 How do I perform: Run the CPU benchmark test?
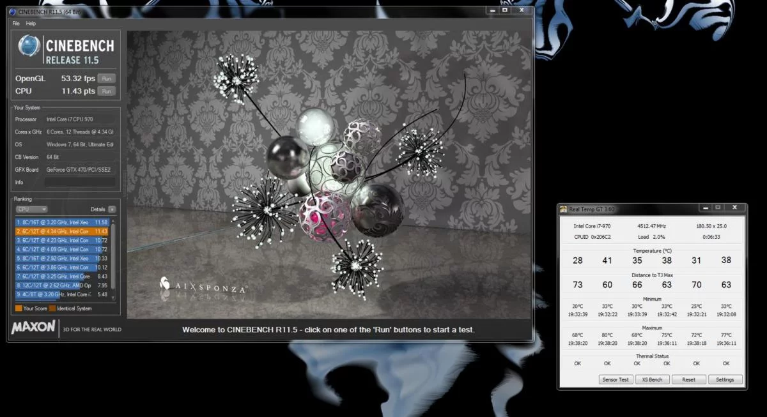[107, 91]
